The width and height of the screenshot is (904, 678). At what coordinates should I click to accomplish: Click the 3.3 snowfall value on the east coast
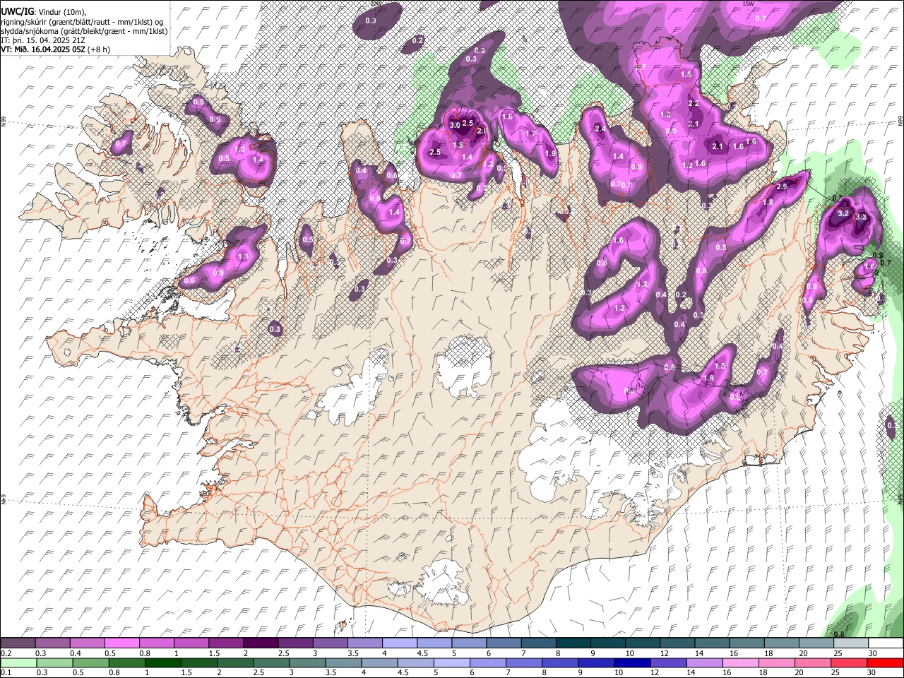pos(860,218)
